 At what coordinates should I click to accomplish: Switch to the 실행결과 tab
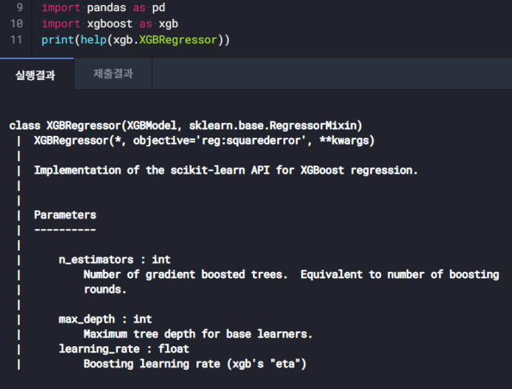(35, 74)
